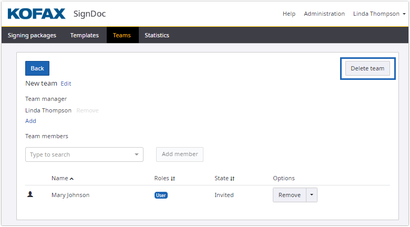Add a new team manager
Screen dimensions: 410x227
coord(30,121)
